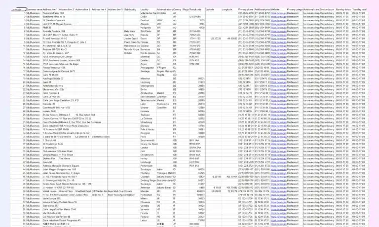379x227 pixels.
Task: Select the 'Longitude' column header
Action: 227,9
